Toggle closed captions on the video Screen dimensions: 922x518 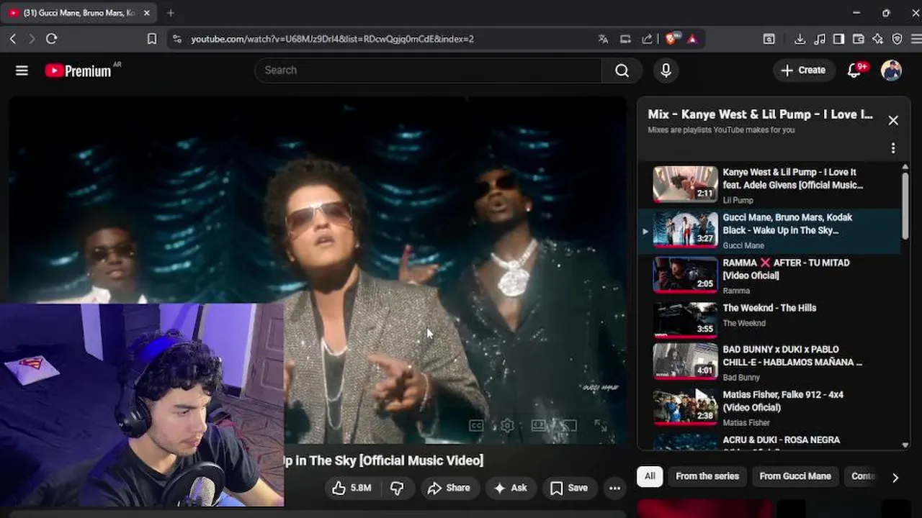tap(476, 426)
